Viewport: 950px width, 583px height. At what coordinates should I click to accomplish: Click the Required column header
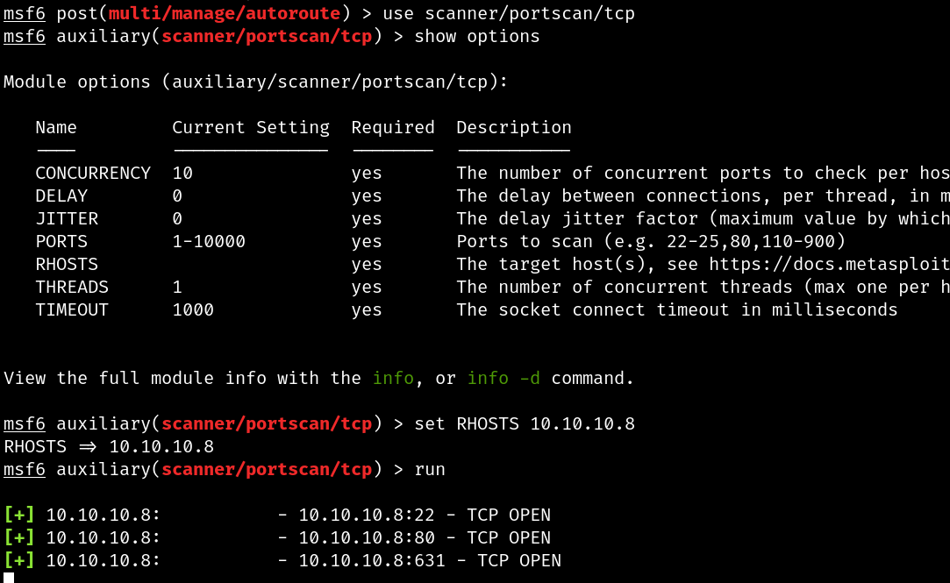click(x=393, y=128)
